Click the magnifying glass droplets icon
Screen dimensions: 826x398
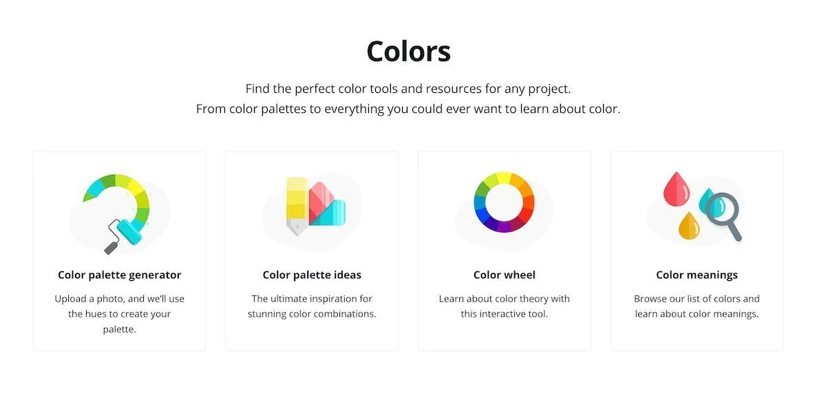click(702, 206)
